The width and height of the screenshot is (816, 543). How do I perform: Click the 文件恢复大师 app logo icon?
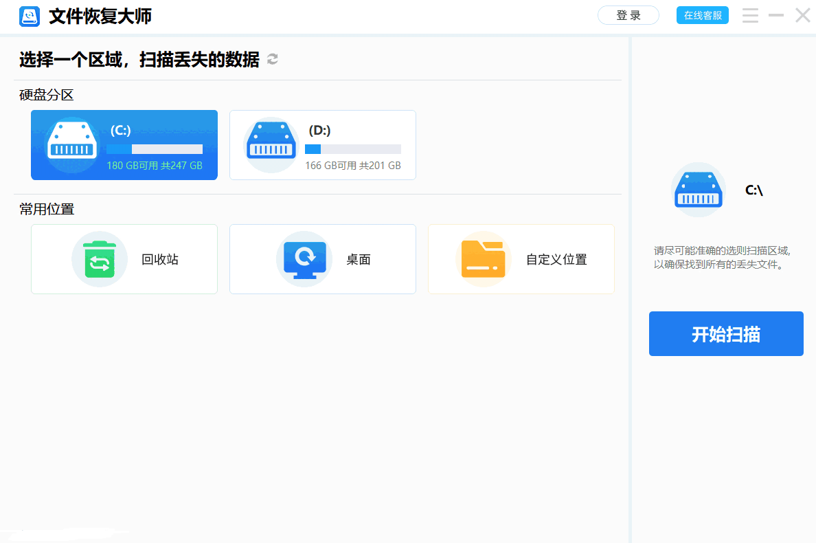(x=30, y=16)
